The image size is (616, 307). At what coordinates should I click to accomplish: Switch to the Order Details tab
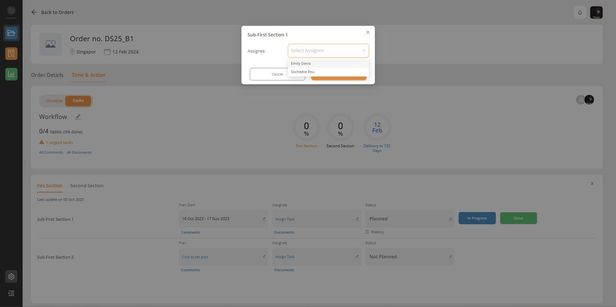47,75
